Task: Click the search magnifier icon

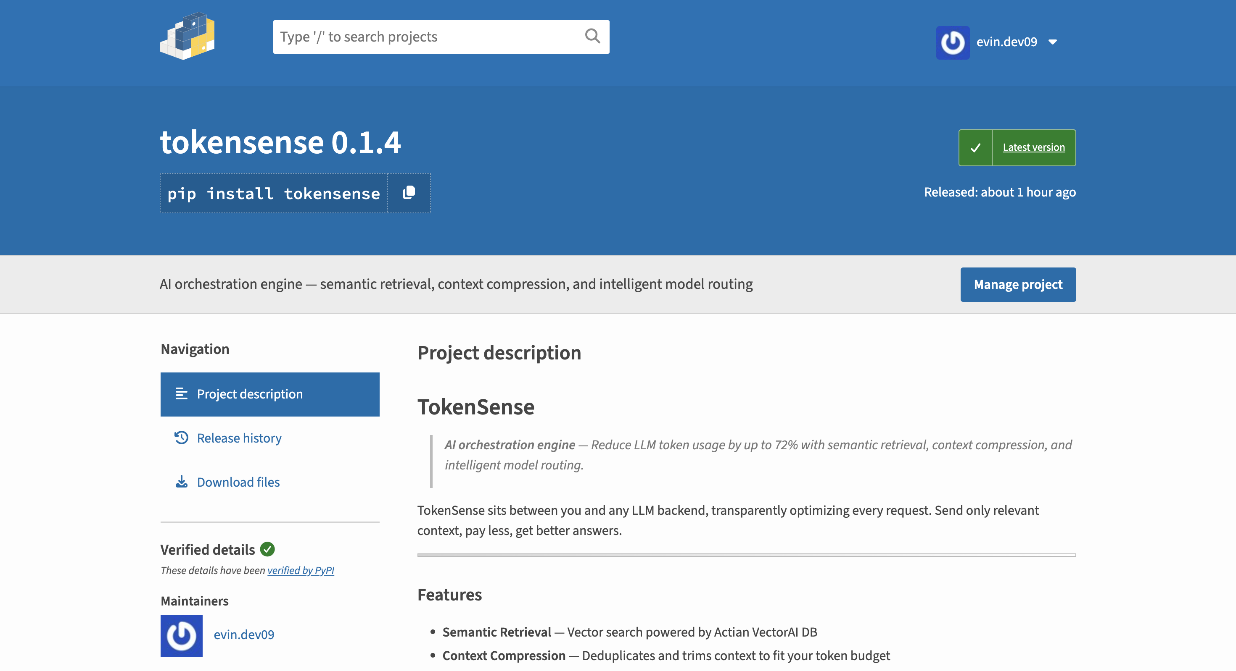Action: coord(592,37)
